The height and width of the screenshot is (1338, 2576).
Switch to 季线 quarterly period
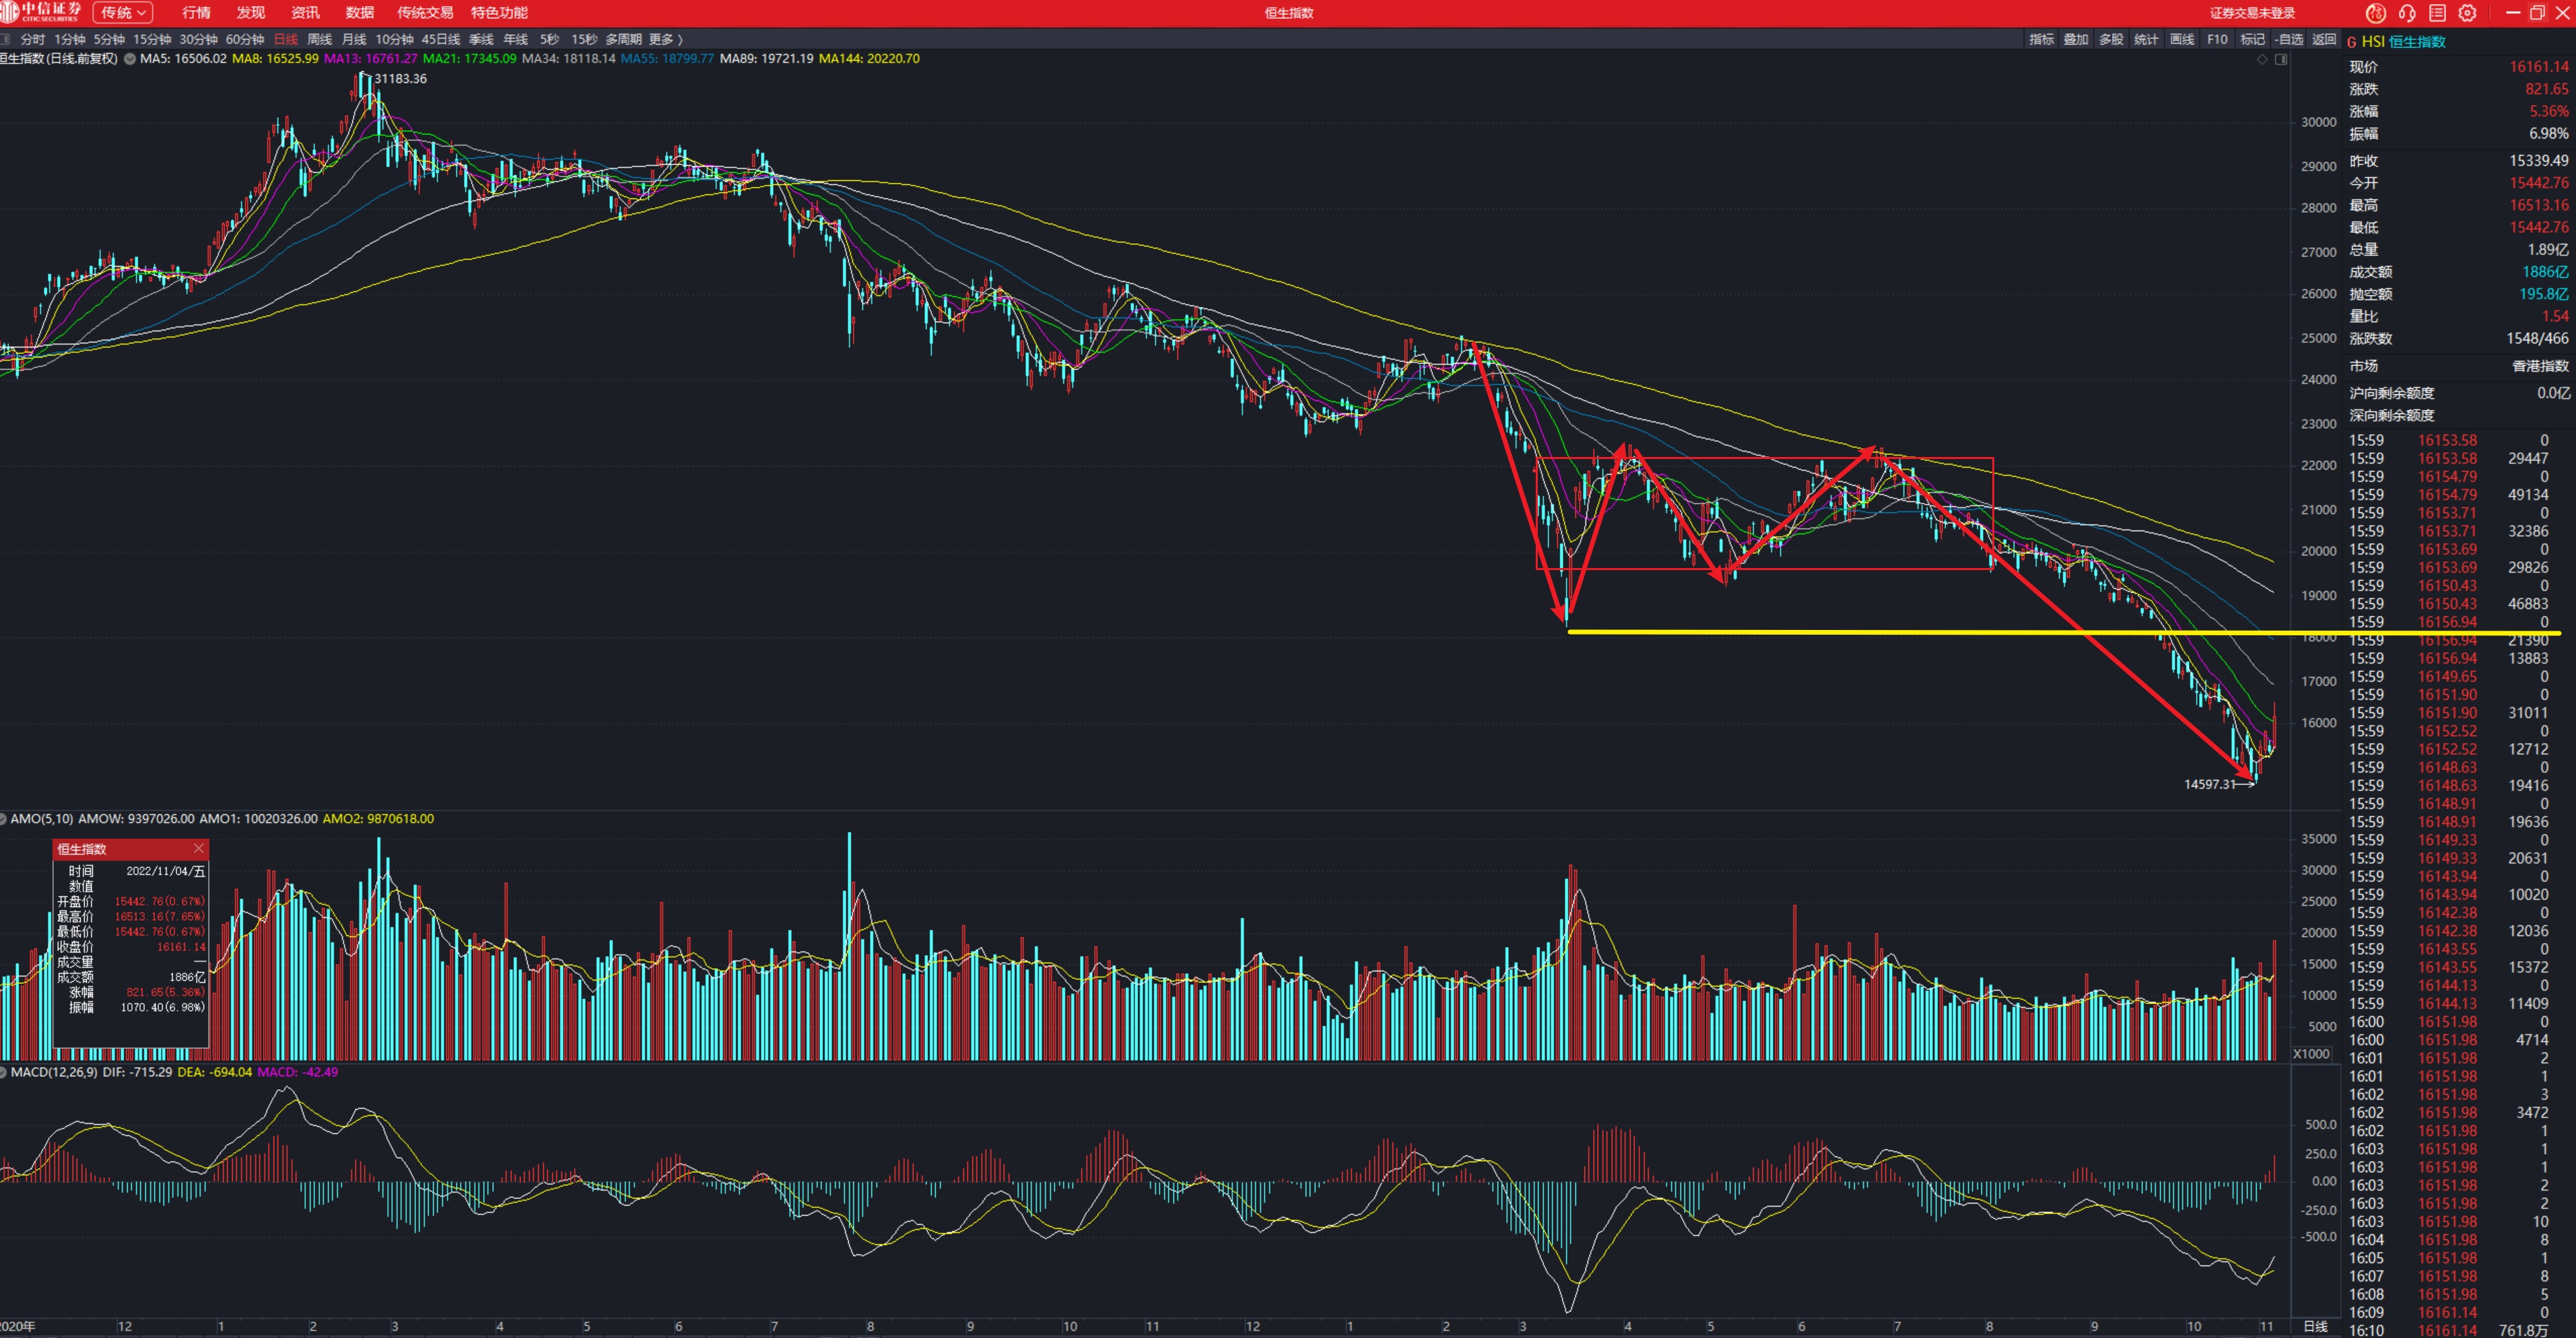click(481, 40)
